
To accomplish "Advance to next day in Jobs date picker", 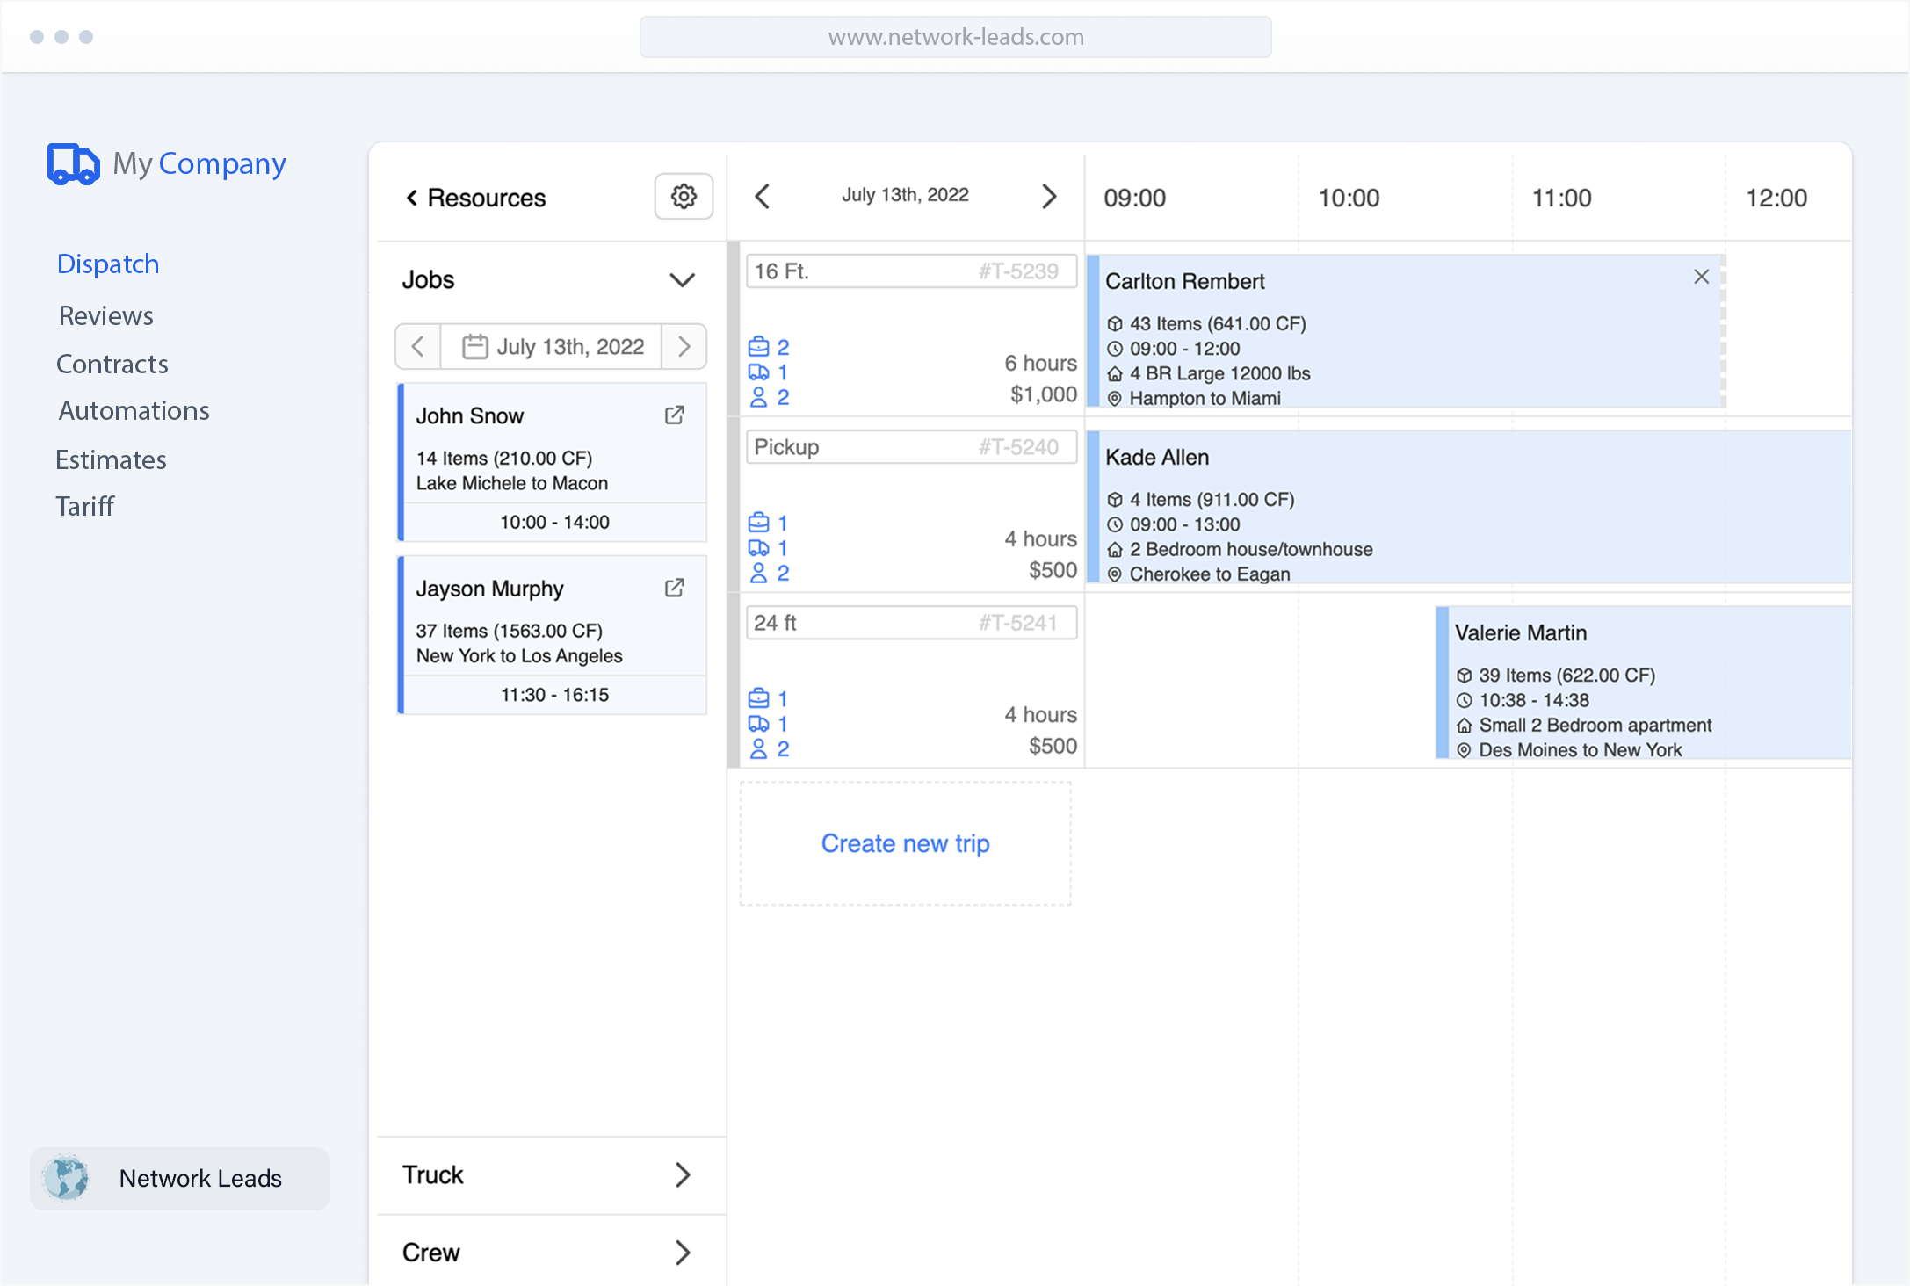I will coord(684,346).
